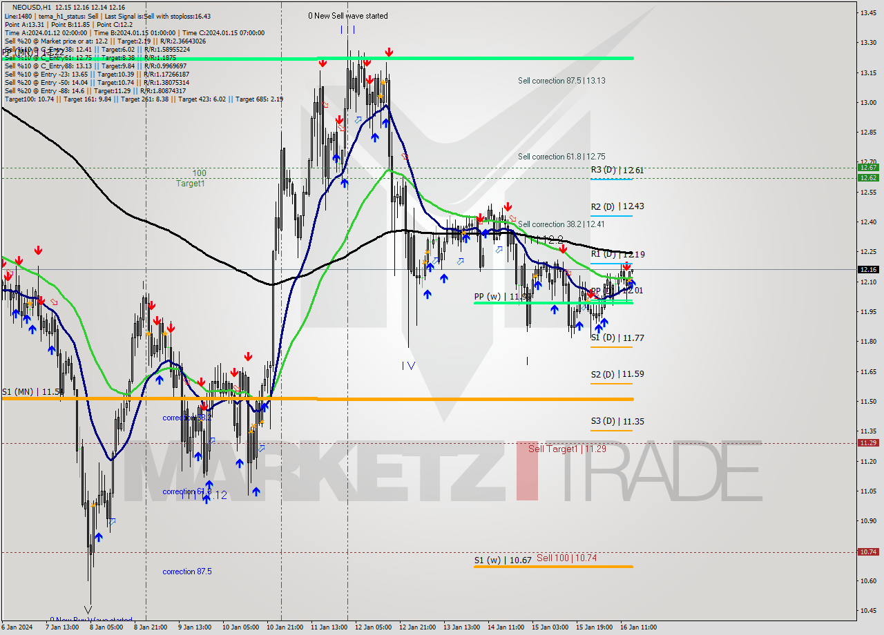The image size is (884, 635).
Task: Click the R2 (D) | 12.43 resistance label
Action: pyautogui.click(x=617, y=206)
